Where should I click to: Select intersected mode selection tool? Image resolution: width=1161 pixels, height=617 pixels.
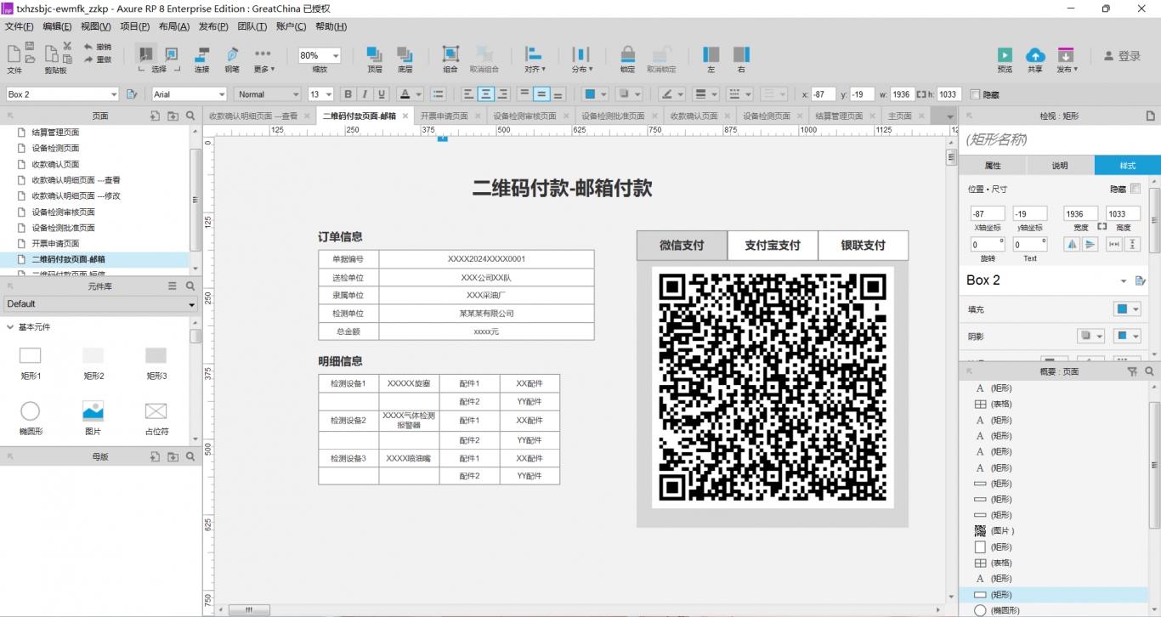point(146,54)
